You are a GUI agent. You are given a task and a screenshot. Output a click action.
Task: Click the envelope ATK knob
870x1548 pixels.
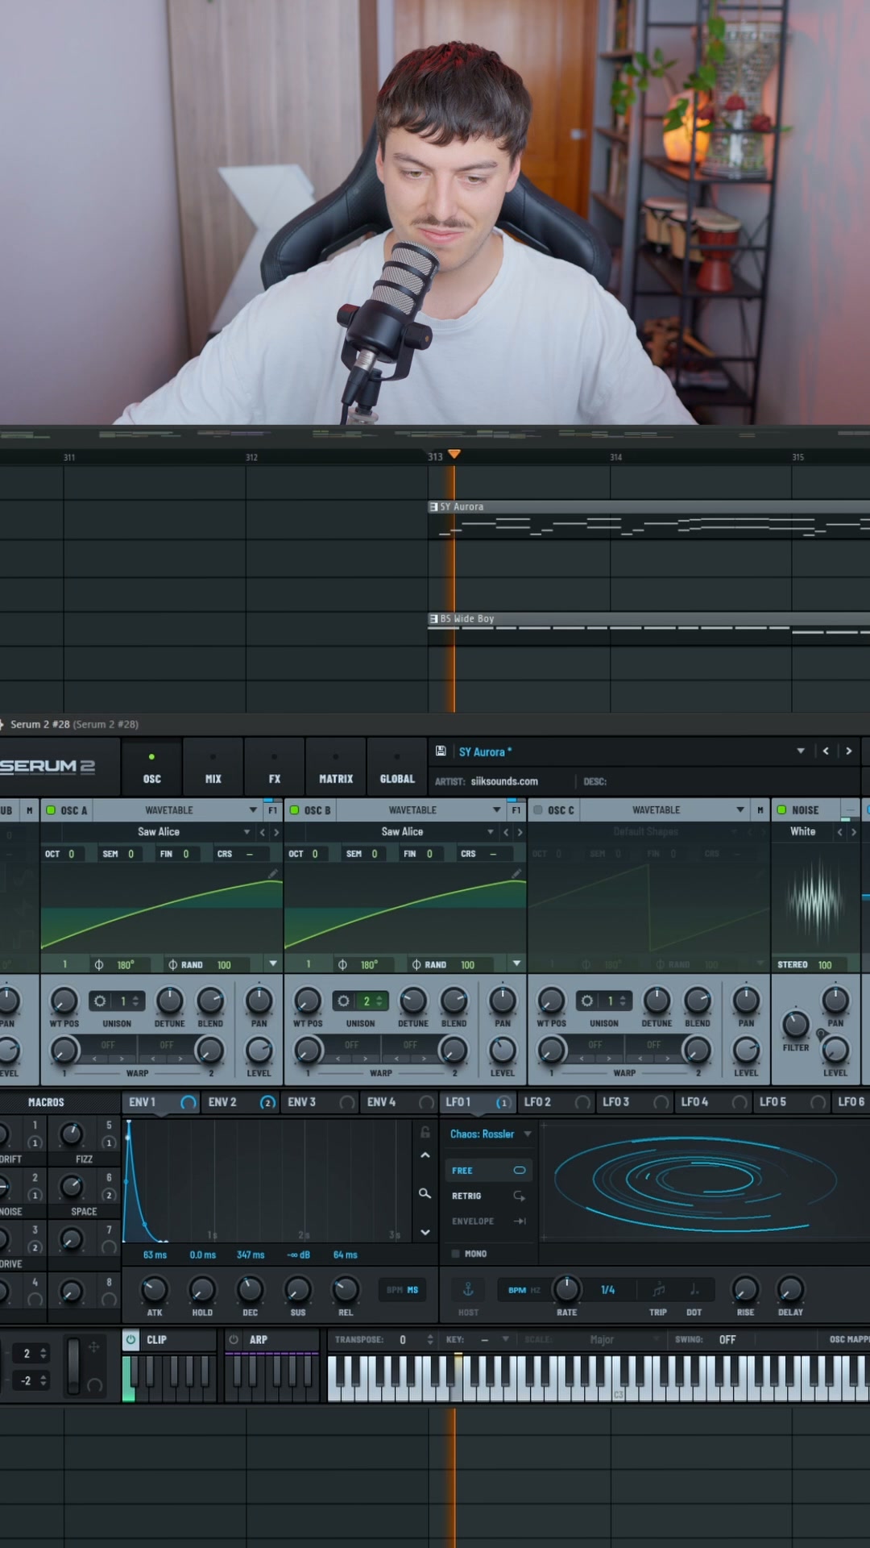coord(154,1289)
